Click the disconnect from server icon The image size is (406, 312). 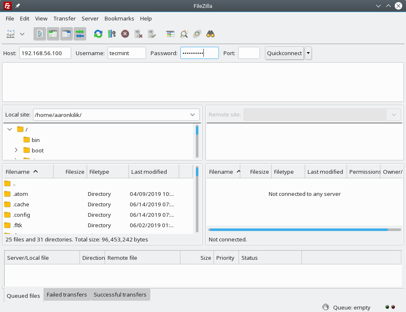coord(139,34)
